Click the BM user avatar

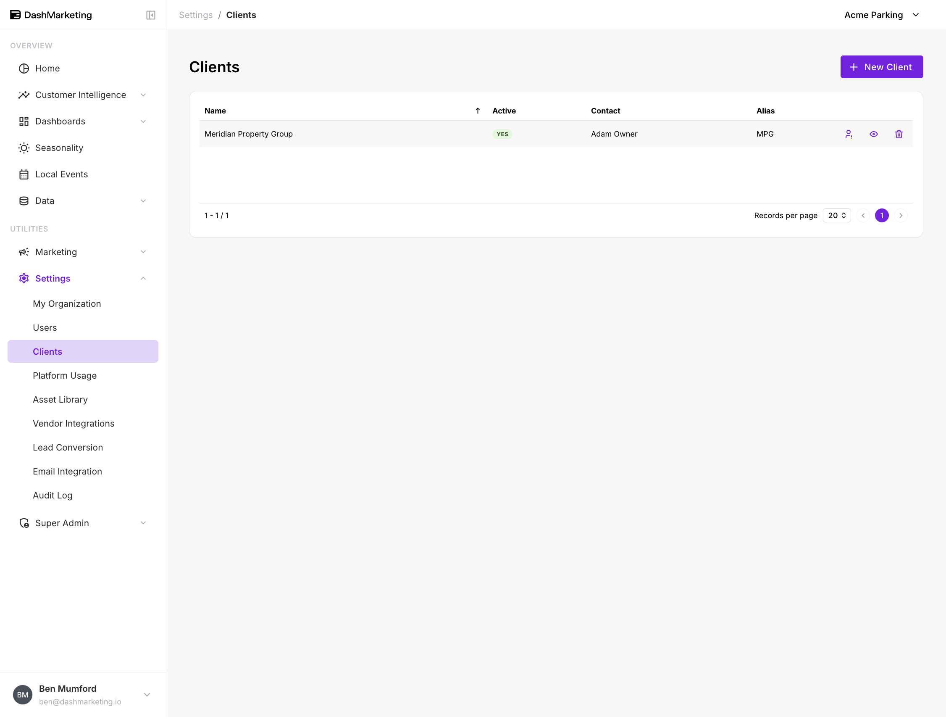tap(23, 695)
